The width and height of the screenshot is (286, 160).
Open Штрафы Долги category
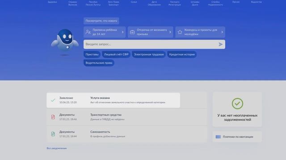tap(195, 3)
